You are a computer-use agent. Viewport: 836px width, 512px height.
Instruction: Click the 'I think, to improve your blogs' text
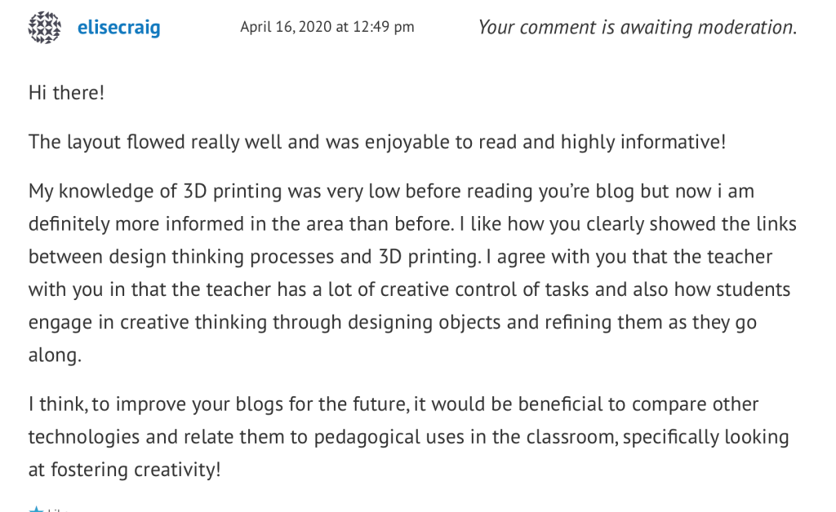coord(155,404)
